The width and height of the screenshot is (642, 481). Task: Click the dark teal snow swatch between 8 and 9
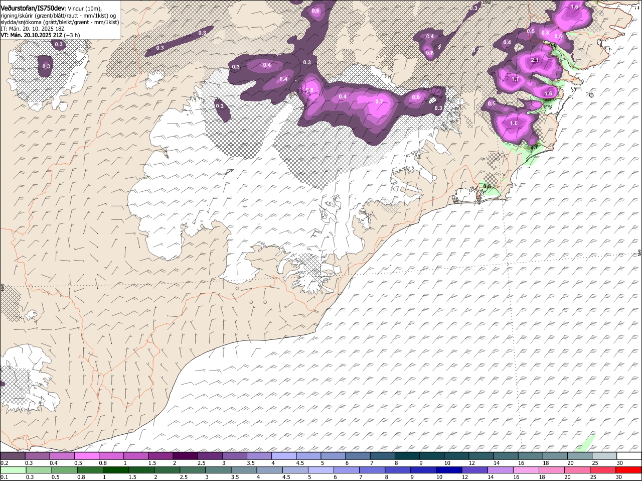click(x=408, y=456)
